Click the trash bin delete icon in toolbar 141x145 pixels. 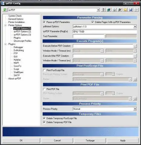click(x=103, y=10)
